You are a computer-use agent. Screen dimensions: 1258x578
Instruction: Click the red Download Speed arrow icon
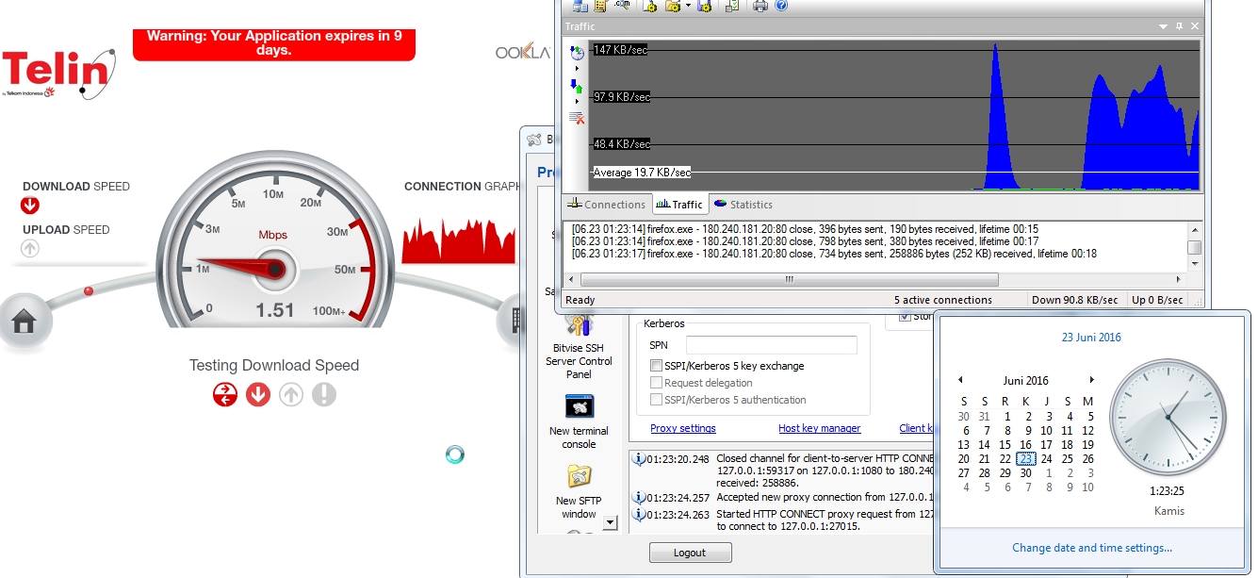pyautogui.click(x=30, y=206)
